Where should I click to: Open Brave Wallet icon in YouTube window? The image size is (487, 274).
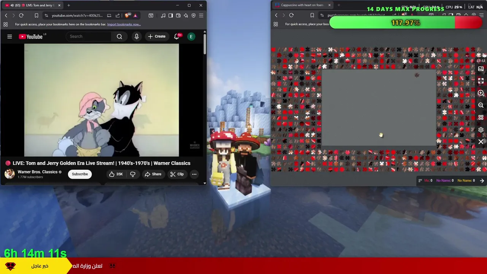[x=178, y=15]
